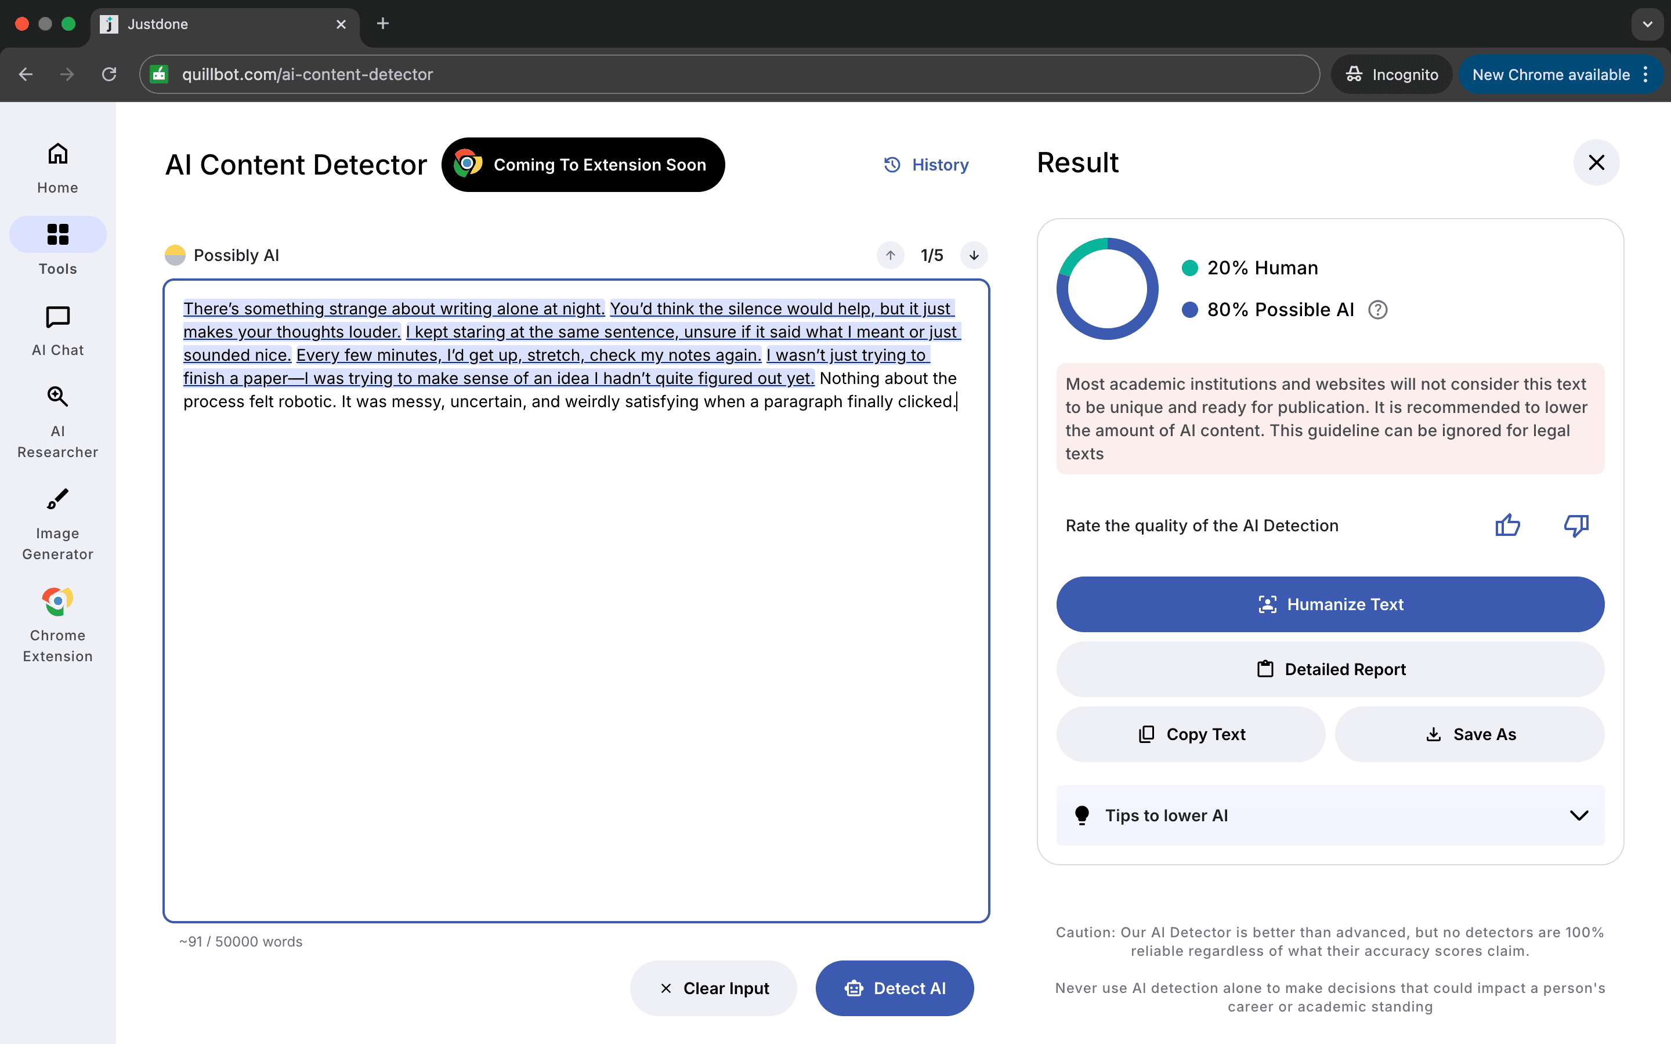Click the Clear Input button
The image size is (1671, 1044).
pyautogui.click(x=713, y=988)
